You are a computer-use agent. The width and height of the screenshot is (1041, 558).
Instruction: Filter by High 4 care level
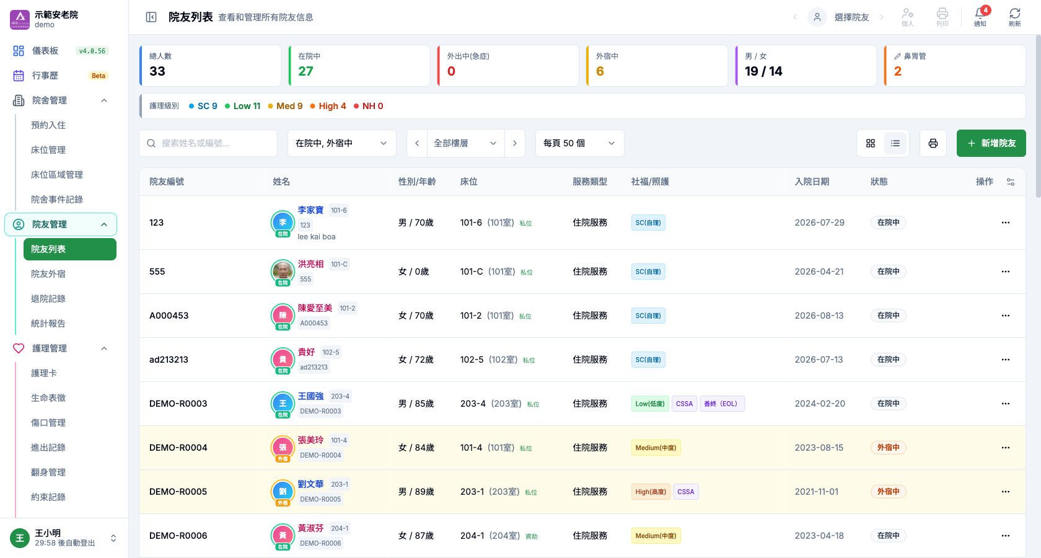click(x=328, y=106)
